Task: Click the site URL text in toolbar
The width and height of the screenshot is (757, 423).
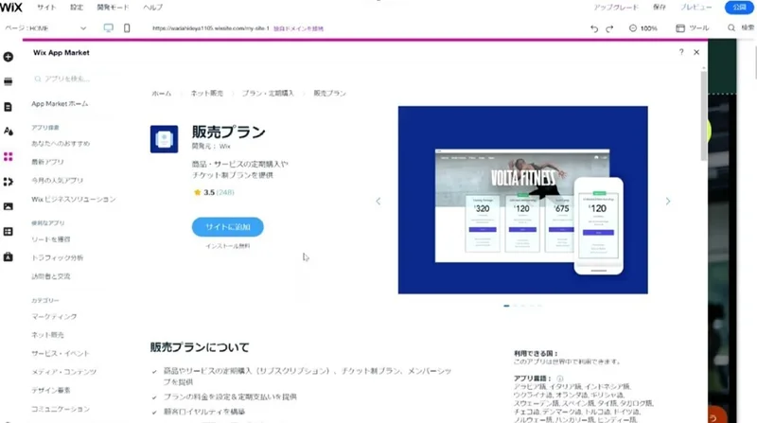Action: pyautogui.click(x=211, y=28)
